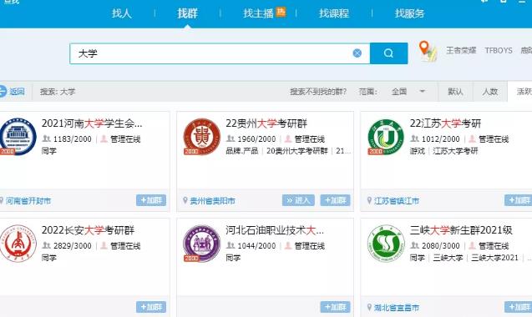532x317 pixels.
Task: Click 加群 for 22贵州大学考研群
Action: coord(335,200)
